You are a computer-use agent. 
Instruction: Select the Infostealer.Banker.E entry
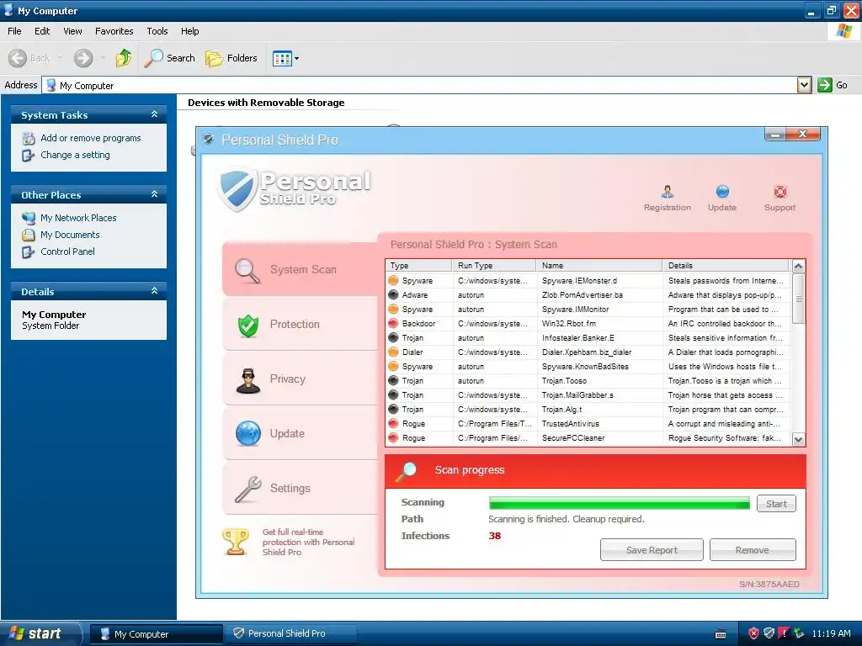pyautogui.click(x=588, y=338)
